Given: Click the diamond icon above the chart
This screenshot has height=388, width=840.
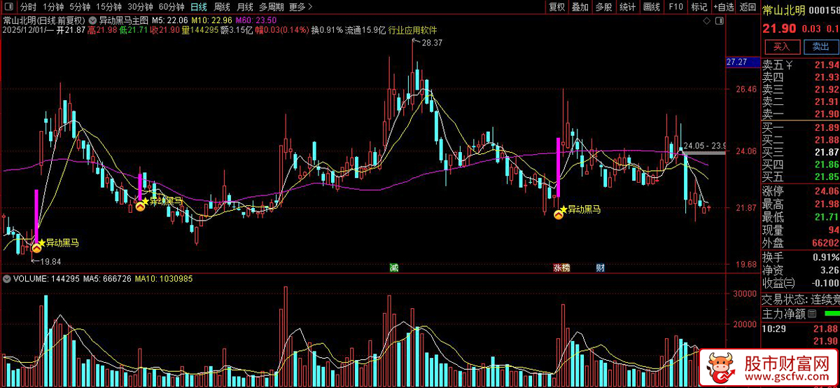Looking at the screenshot, I should tap(706, 21).
